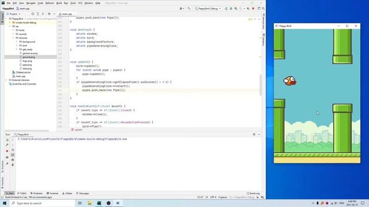Viewport: 369px width, 207px height.
Task: Expand cmake-build-debug folder
Action: point(10,22)
